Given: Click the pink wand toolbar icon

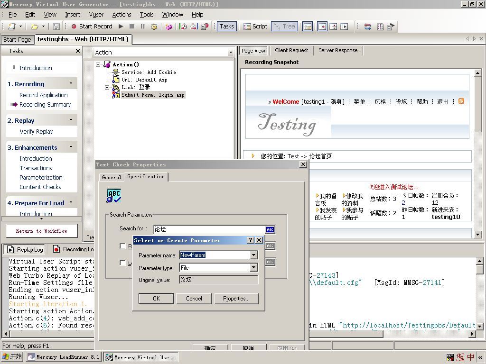Looking at the screenshot, I should pyautogui.click(x=169, y=27).
